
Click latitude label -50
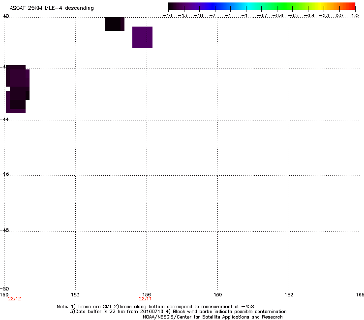pyautogui.click(x=4, y=288)
